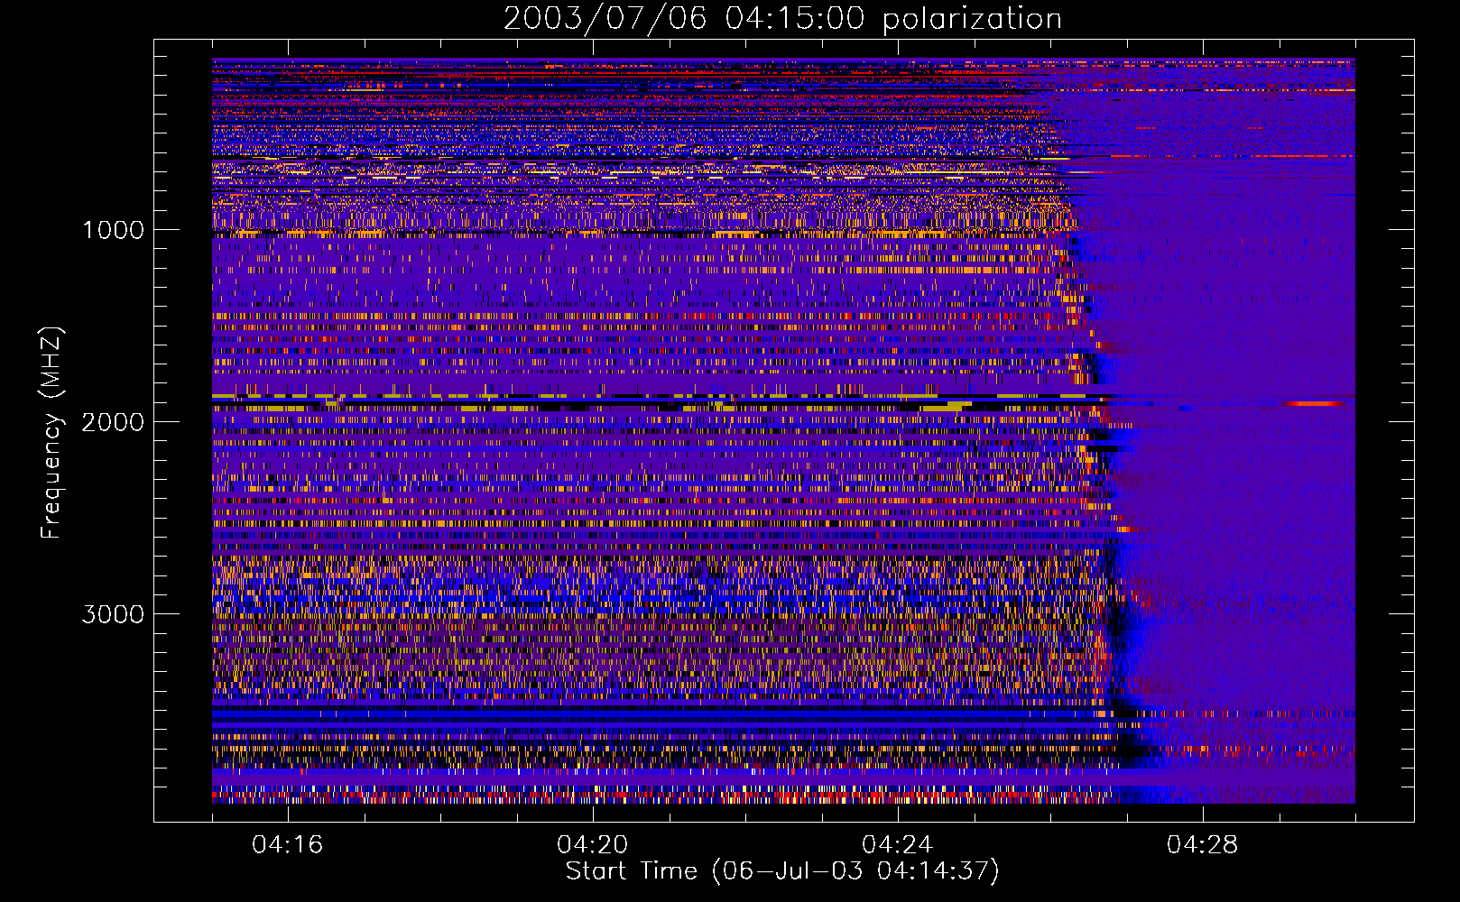Viewport: 1460px width, 902px height.
Task: Click the 'Start Time (06-Jul-03 04:14:37)' axis title
Action: pyautogui.click(x=782, y=871)
